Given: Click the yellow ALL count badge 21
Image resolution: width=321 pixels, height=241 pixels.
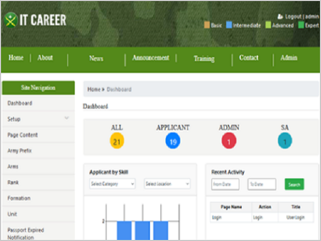Looking at the screenshot, I should pyautogui.click(x=117, y=141).
